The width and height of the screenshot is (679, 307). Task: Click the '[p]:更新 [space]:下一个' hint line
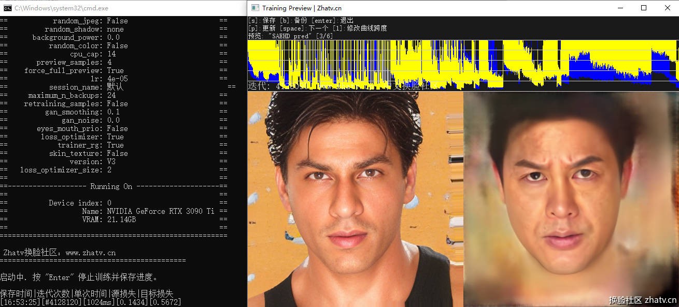point(317,28)
